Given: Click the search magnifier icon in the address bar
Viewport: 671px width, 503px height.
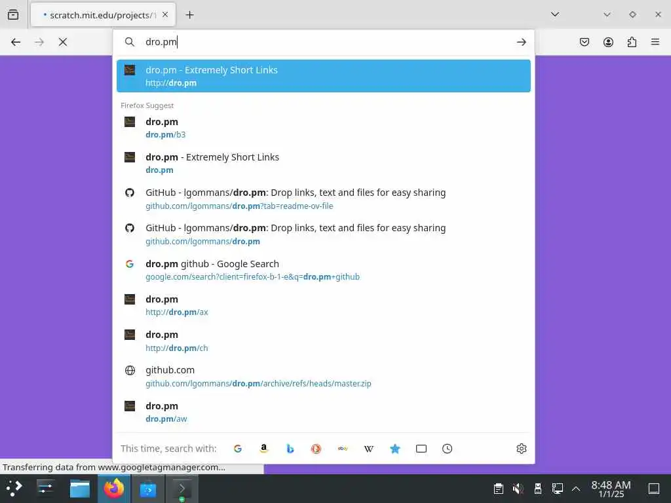Looking at the screenshot, I should coord(129,42).
